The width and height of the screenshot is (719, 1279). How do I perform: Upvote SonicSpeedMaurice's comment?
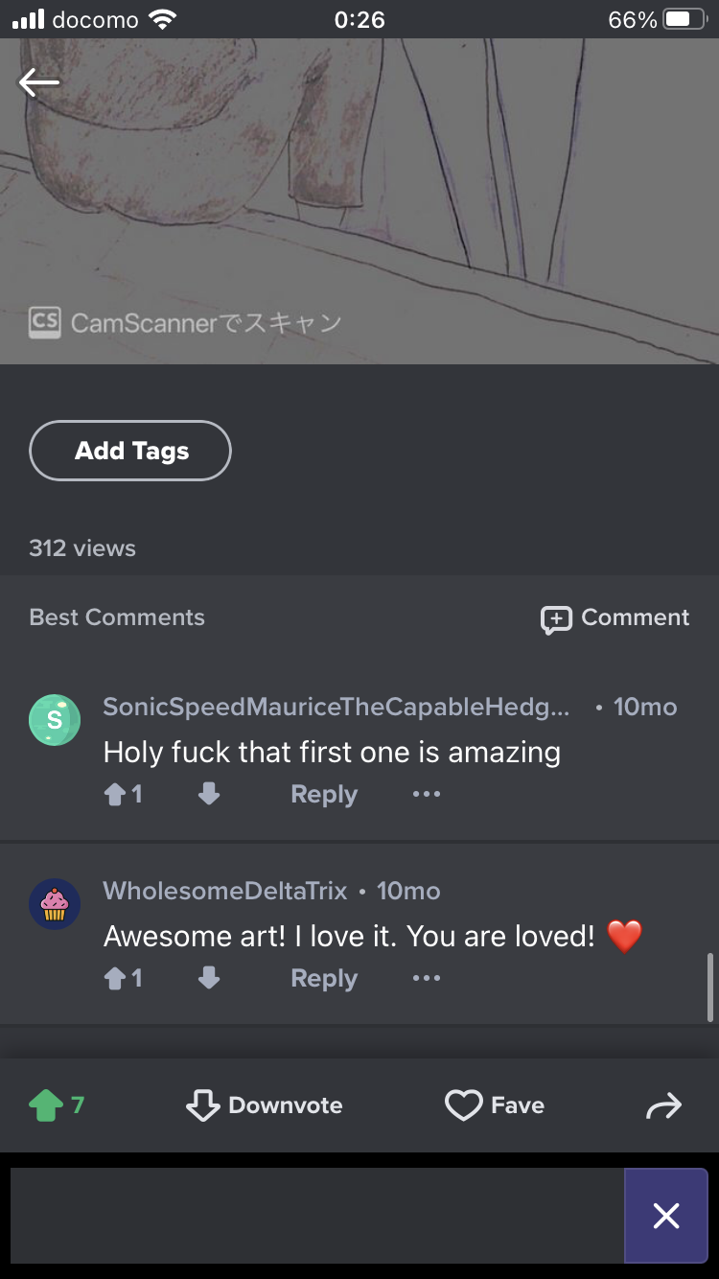(x=116, y=795)
